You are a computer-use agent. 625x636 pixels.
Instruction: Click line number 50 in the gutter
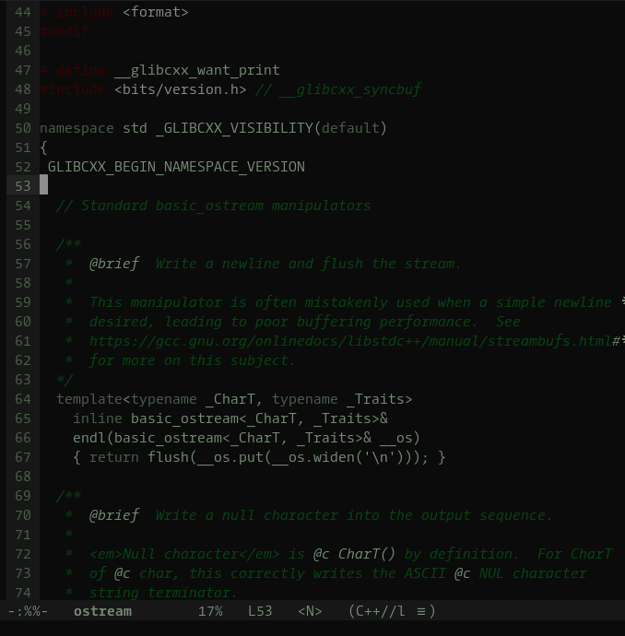click(x=23, y=128)
